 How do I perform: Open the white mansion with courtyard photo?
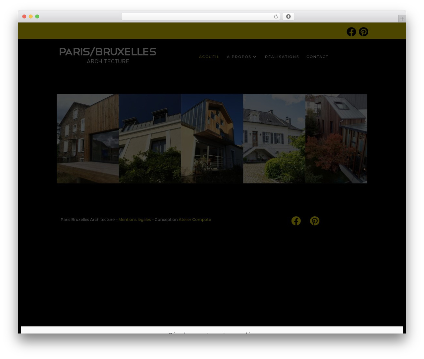(274, 138)
